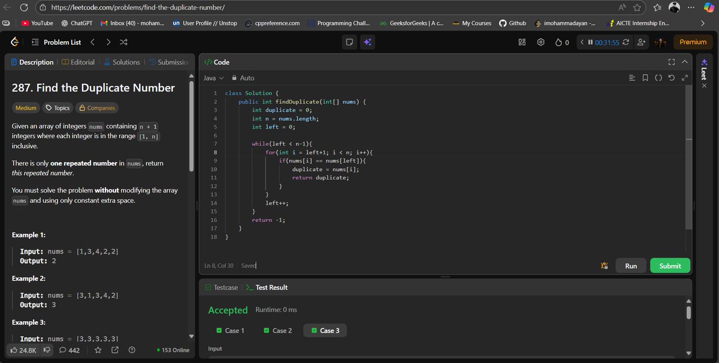Viewport: 719px width, 363px height.
Task: Select Case 1 result
Action: point(230,331)
